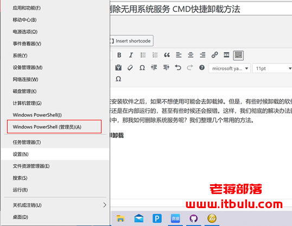Open 计算机管理(G)
The image size is (292, 226).
(55, 103)
